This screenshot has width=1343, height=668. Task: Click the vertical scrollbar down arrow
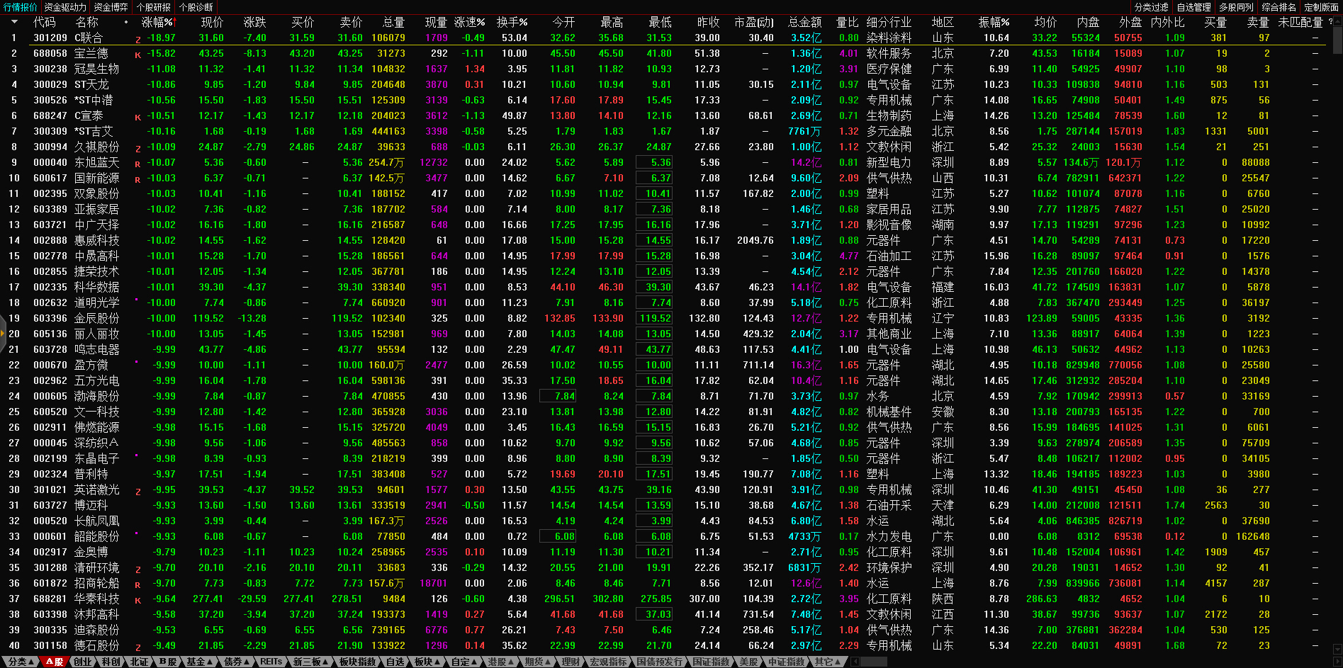(1337, 649)
